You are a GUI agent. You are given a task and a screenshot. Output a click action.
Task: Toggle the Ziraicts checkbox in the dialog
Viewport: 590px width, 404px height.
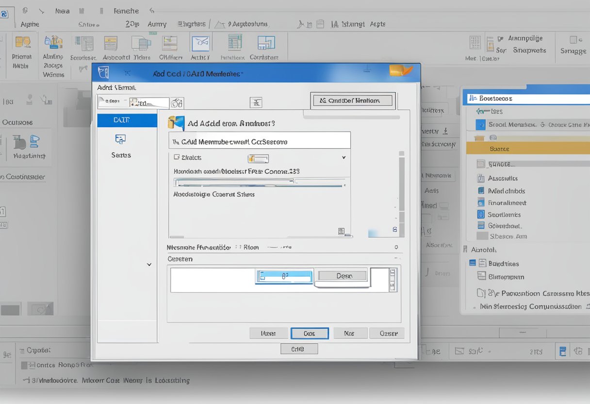176,157
